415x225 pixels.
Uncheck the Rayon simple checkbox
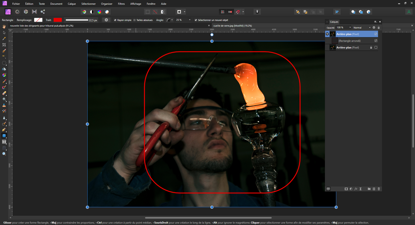coord(115,20)
